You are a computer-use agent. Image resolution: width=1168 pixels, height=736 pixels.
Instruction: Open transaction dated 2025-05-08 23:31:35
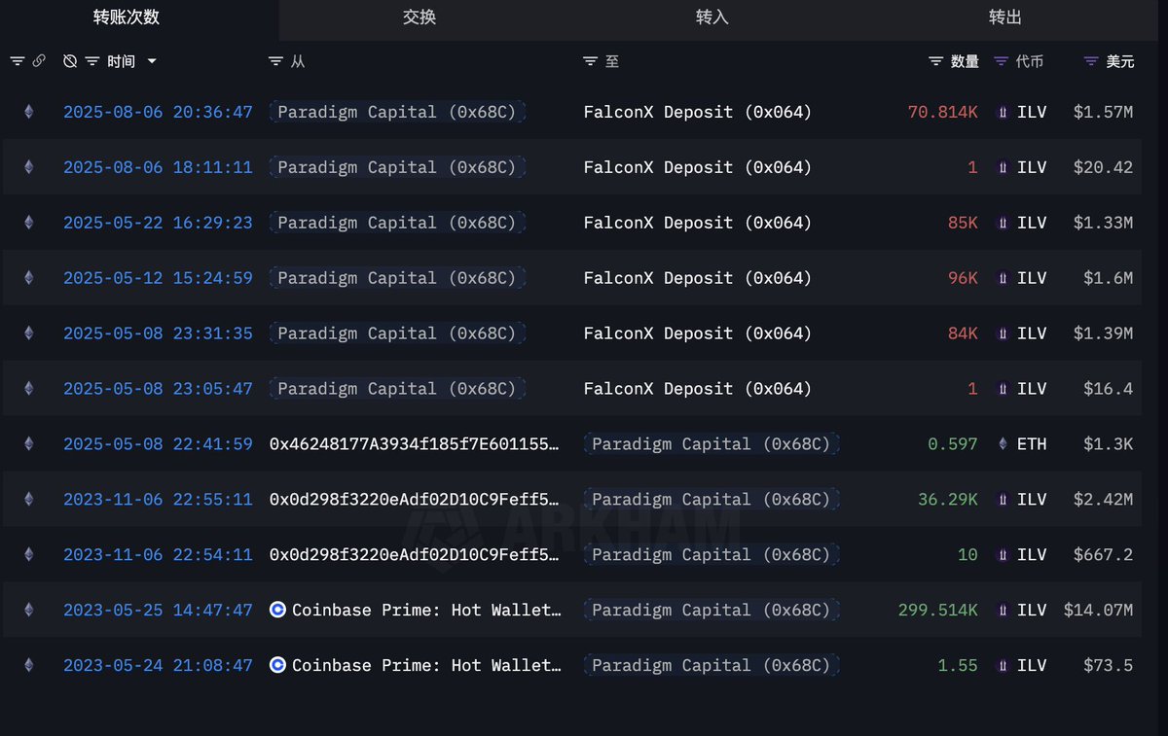[158, 333]
